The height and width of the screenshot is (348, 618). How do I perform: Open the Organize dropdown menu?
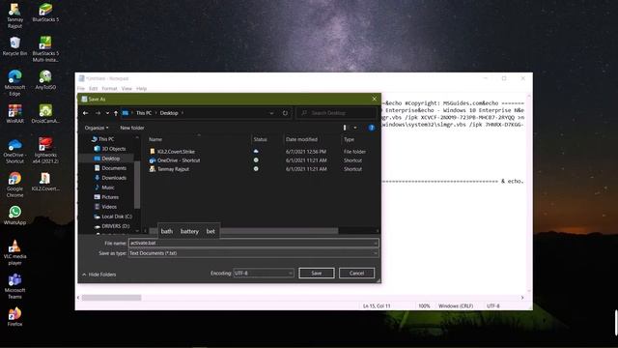tap(97, 128)
